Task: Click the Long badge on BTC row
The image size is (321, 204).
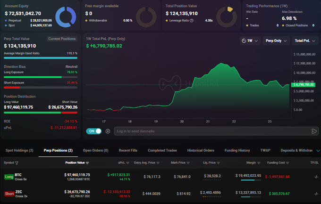Action: click(9, 177)
